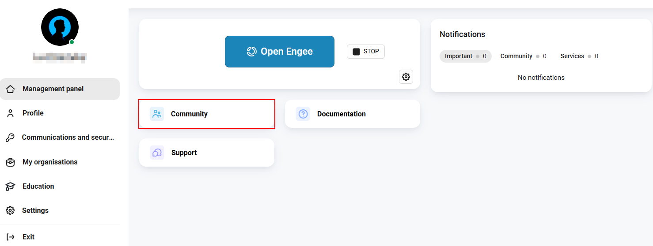Launch the Open Engee button

280,52
